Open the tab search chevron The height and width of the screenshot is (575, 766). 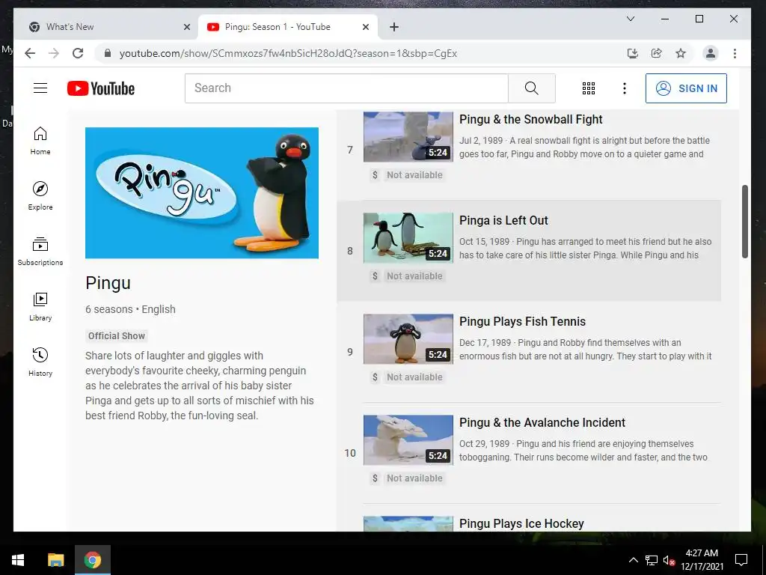631,19
